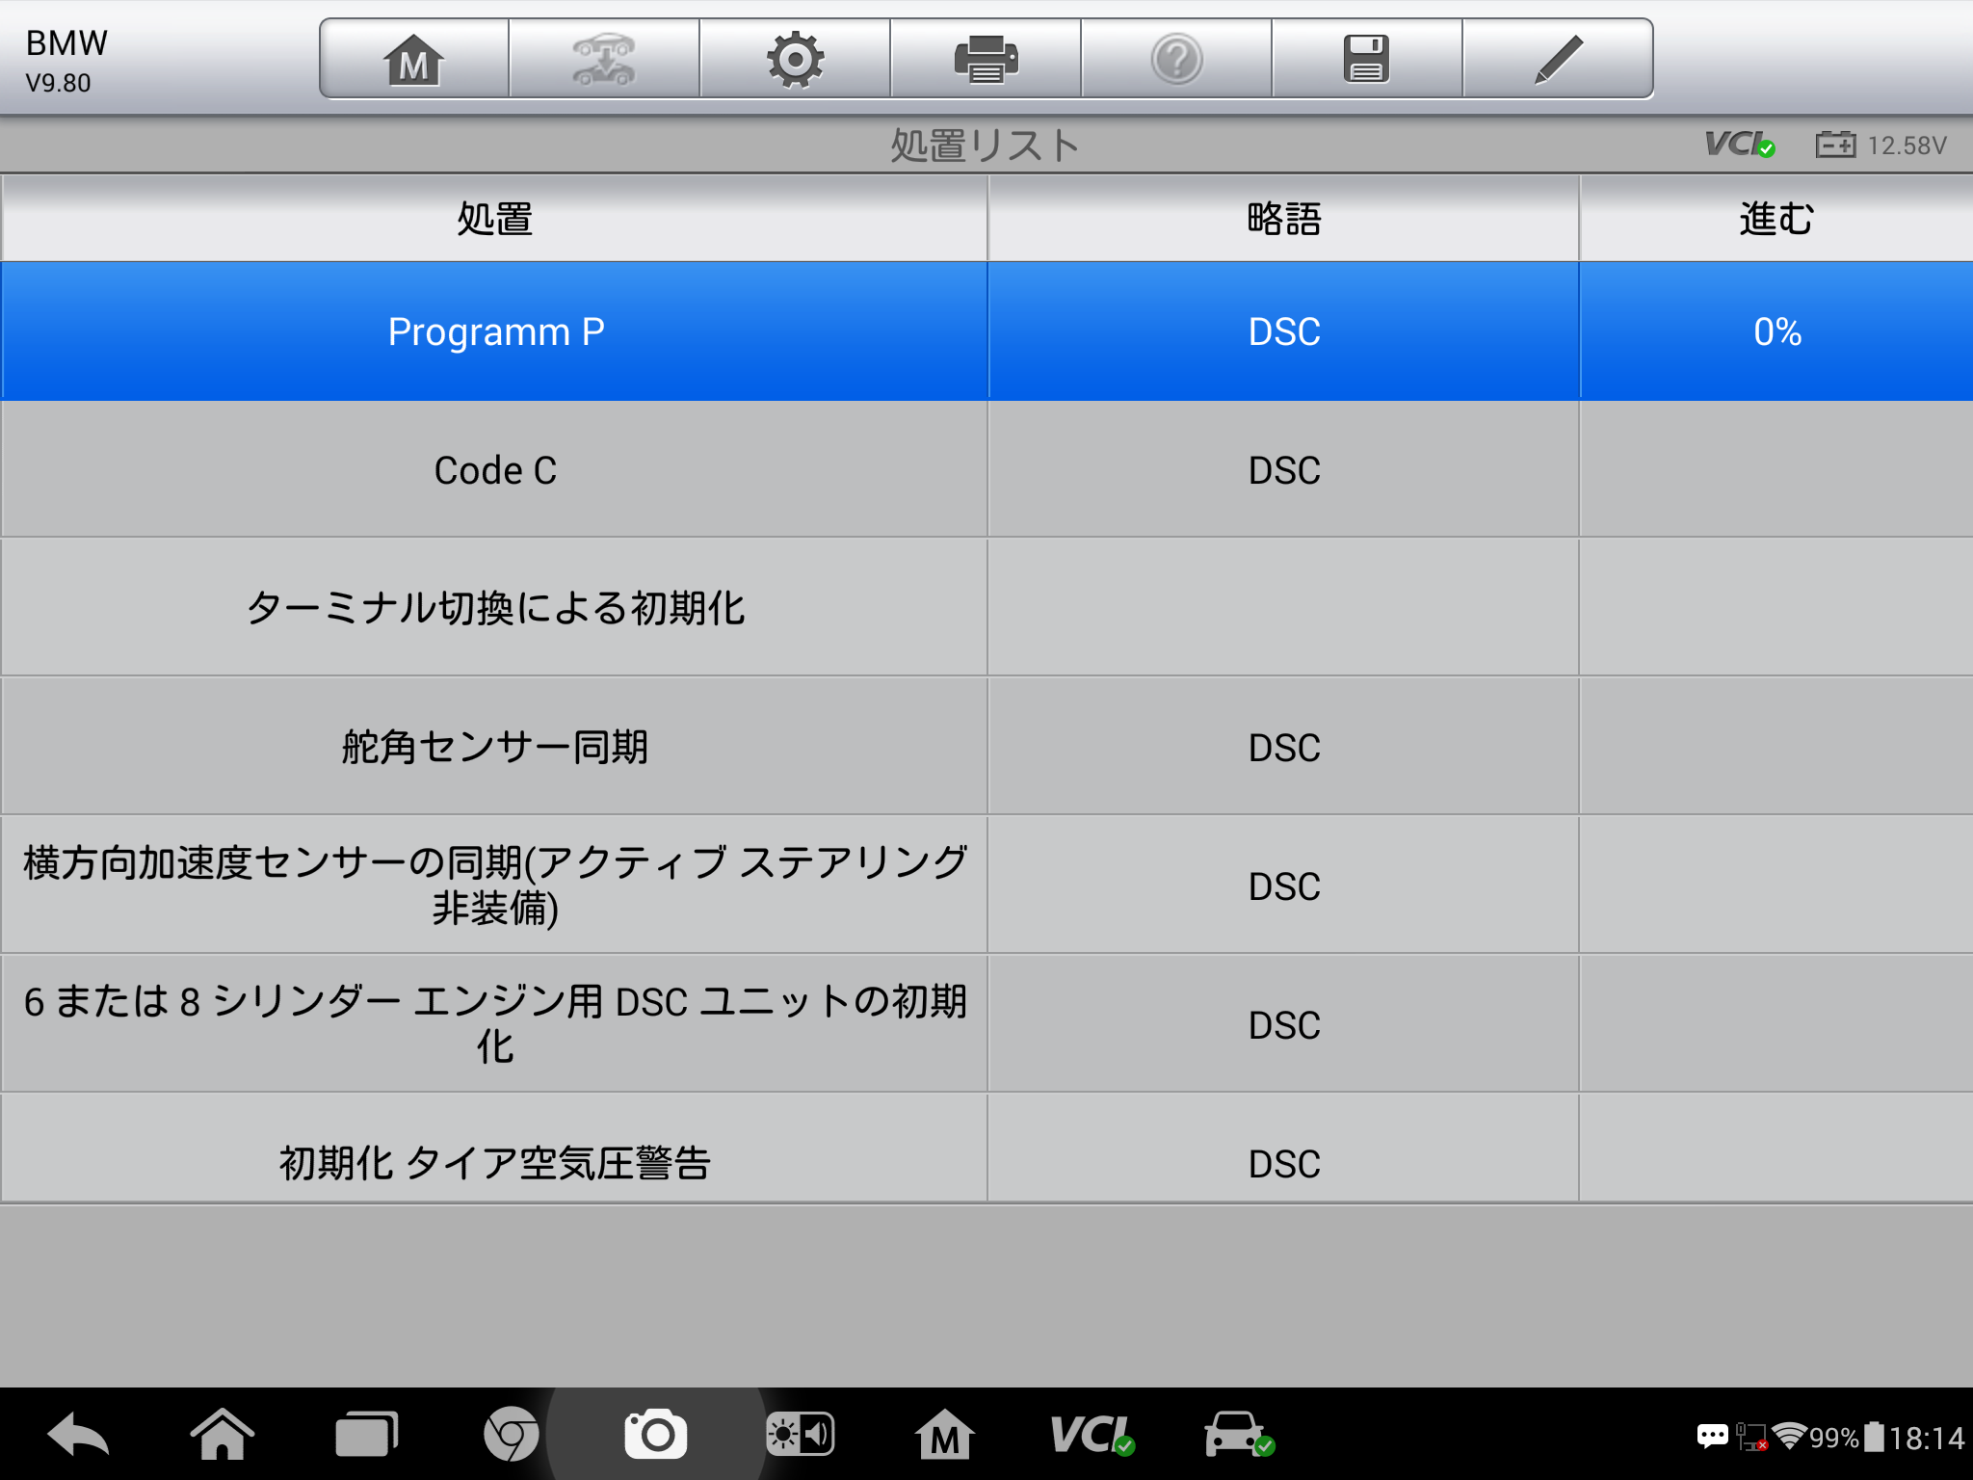1973x1480 pixels.
Task: Save data using floppy disk icon
Action: pos(1367,59)
